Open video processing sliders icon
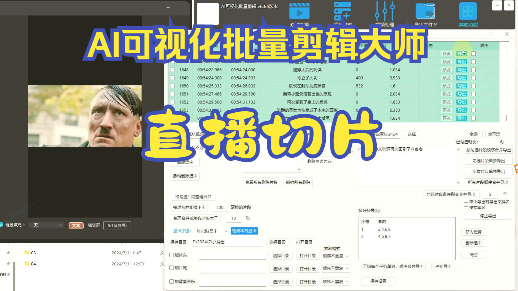The height and width of the screenshot is (291, 518). click(x=385, y=11)
